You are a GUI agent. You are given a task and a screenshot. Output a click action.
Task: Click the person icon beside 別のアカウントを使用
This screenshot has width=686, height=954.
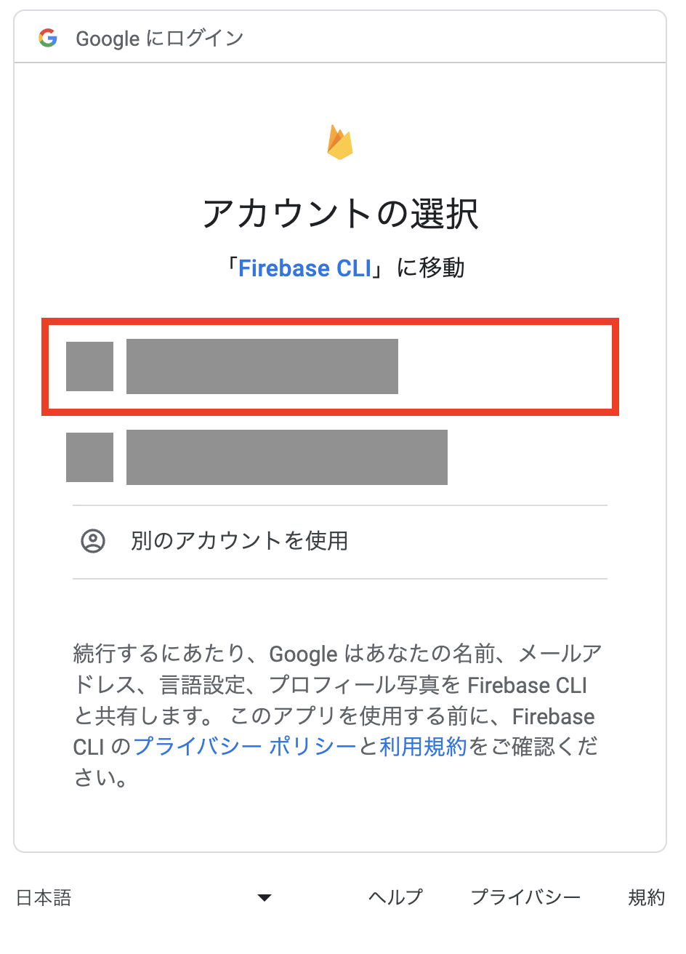(x=92, y=542)
